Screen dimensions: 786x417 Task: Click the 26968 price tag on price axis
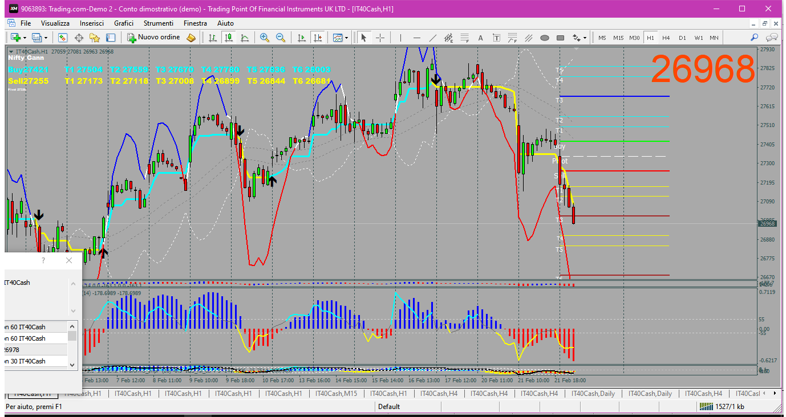[x=767, y=223]
